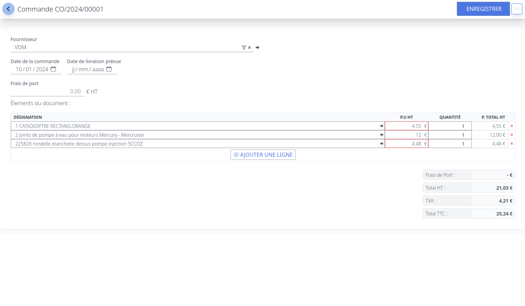Remove the Mercury pump joints line

pos(511,135)
